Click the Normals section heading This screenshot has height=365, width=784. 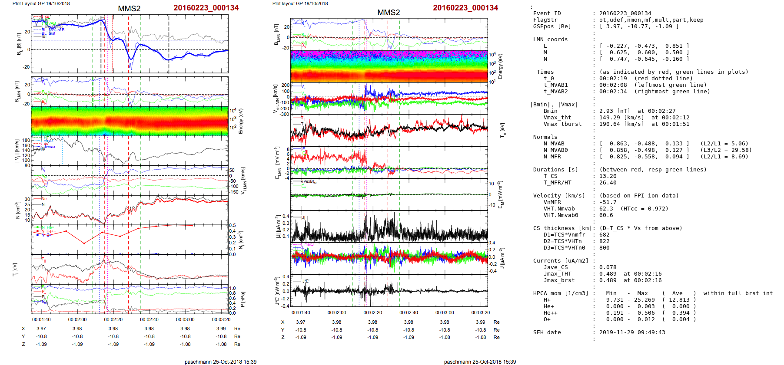(x=545, y=137)
